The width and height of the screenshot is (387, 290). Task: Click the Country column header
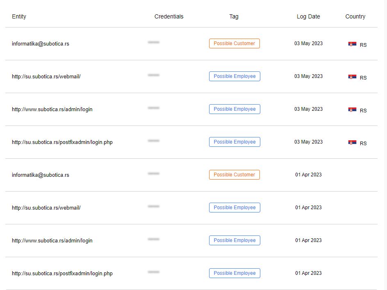tap(355, 16)
